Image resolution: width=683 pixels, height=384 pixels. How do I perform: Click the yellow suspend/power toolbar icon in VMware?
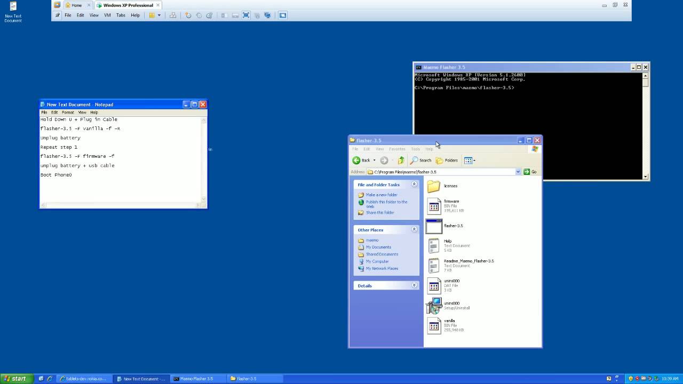[x=152, y=15]
